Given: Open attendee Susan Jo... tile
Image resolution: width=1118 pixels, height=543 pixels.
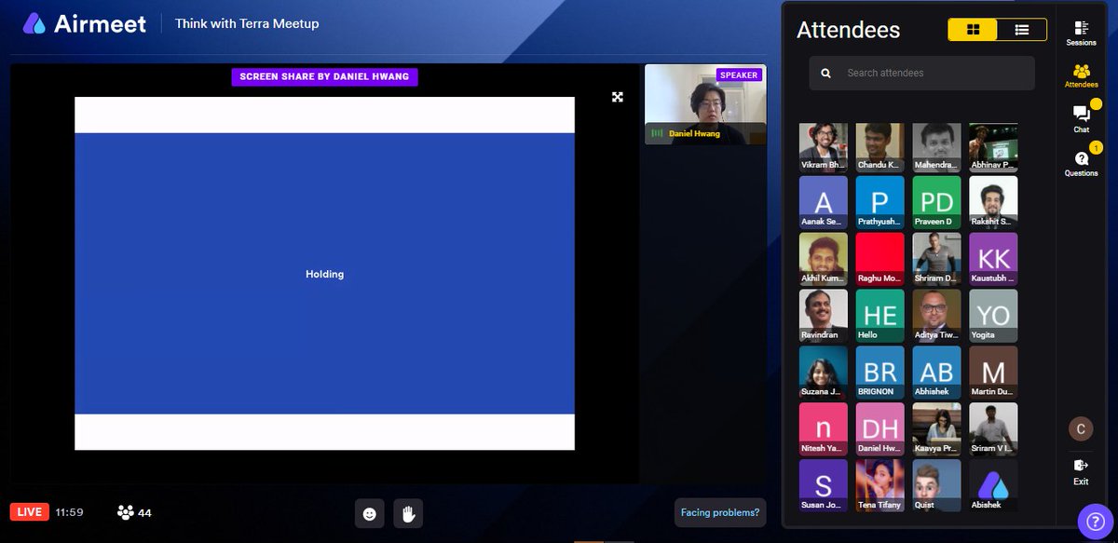Looking at the screenshot, I should click(824, 485).
